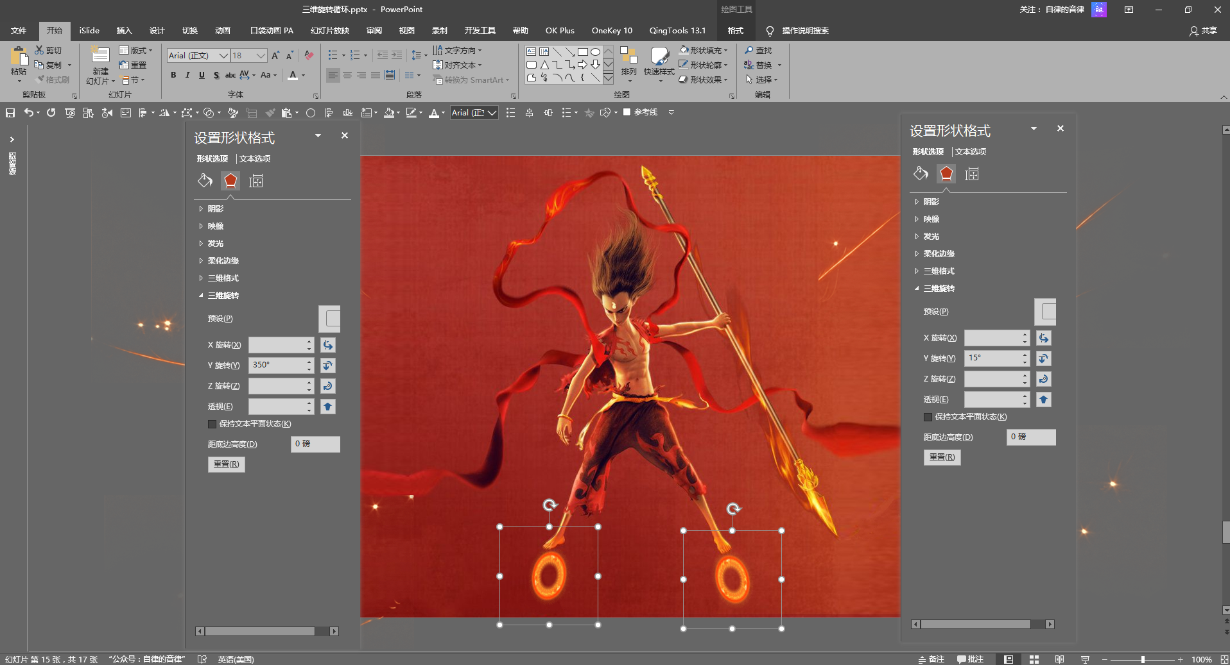This screenshot has height=665, width=1230.
Task: Open Size & Properties tab in left pane
Action: click(x=256, y=181)
